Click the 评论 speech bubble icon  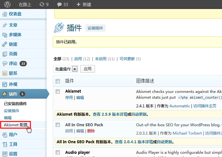[5, 63]
